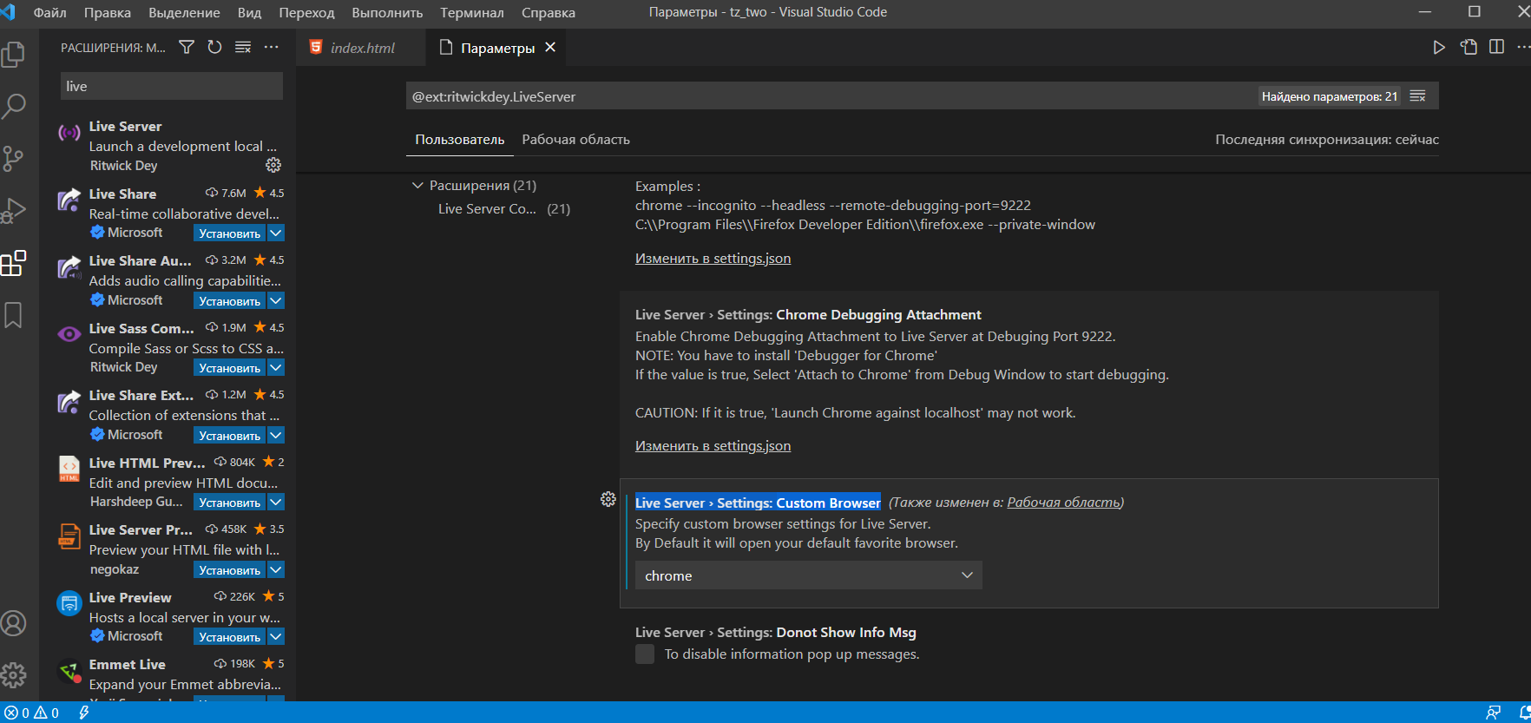
Task: Select the Рабочая область settings tab
Action: tap(575, 140)
